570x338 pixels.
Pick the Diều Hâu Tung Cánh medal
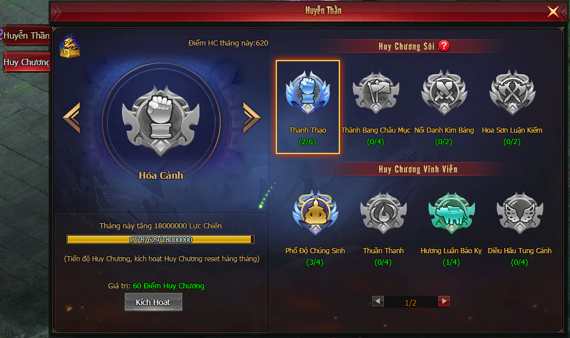click(520, 213)
